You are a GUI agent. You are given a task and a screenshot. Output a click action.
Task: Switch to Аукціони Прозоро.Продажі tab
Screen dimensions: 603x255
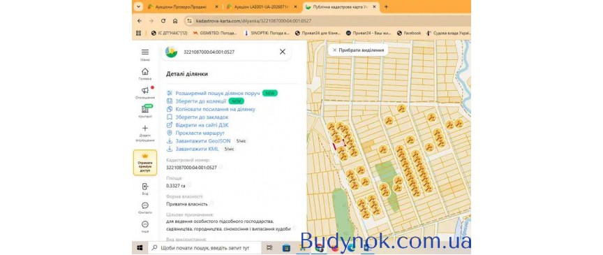point(181,6)
